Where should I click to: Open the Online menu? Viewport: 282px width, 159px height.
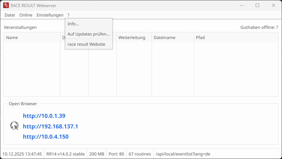(x=26, y=15)
